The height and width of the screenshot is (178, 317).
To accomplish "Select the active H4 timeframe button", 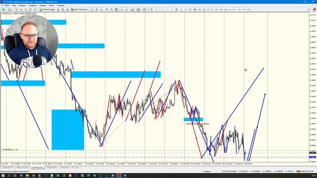I will (x=235, y=9).
